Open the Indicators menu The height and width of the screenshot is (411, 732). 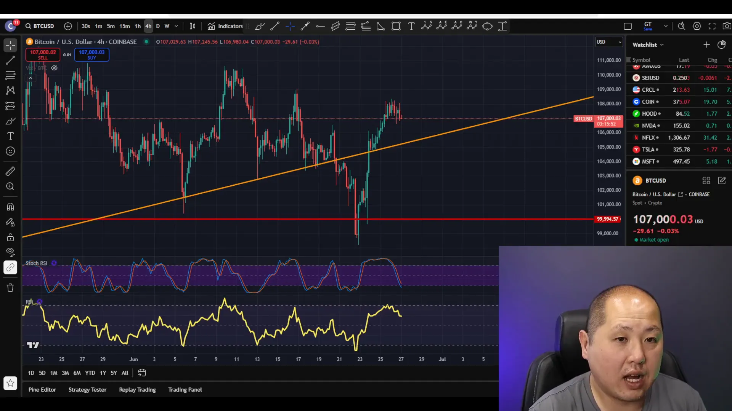(x=225, y=26)
